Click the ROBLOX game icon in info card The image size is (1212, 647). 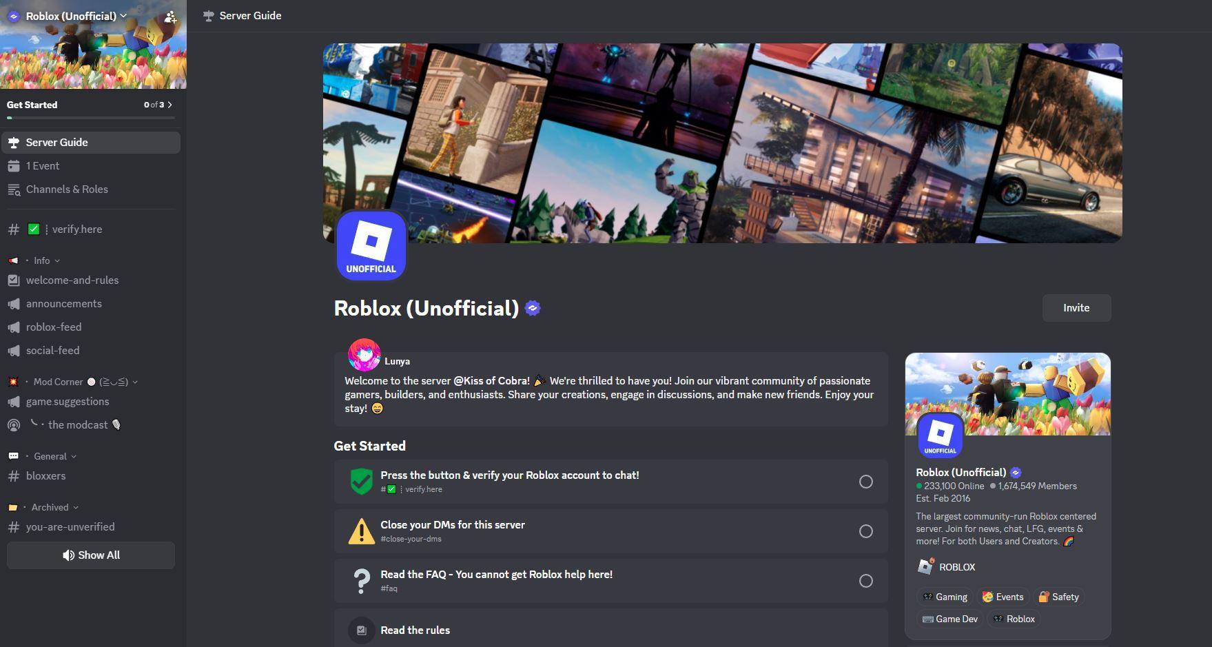(926, 566)
